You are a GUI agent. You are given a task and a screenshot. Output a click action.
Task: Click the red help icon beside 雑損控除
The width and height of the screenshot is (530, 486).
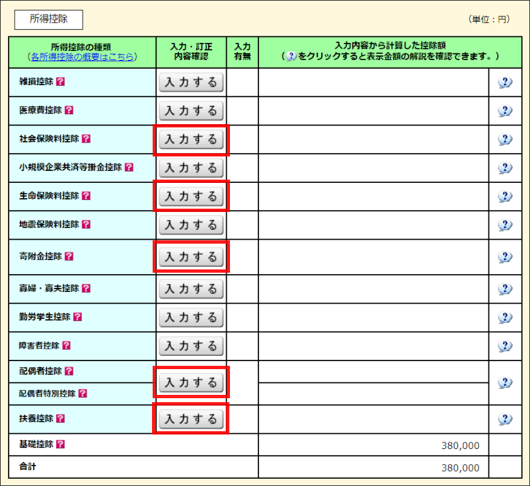[60, 82]
